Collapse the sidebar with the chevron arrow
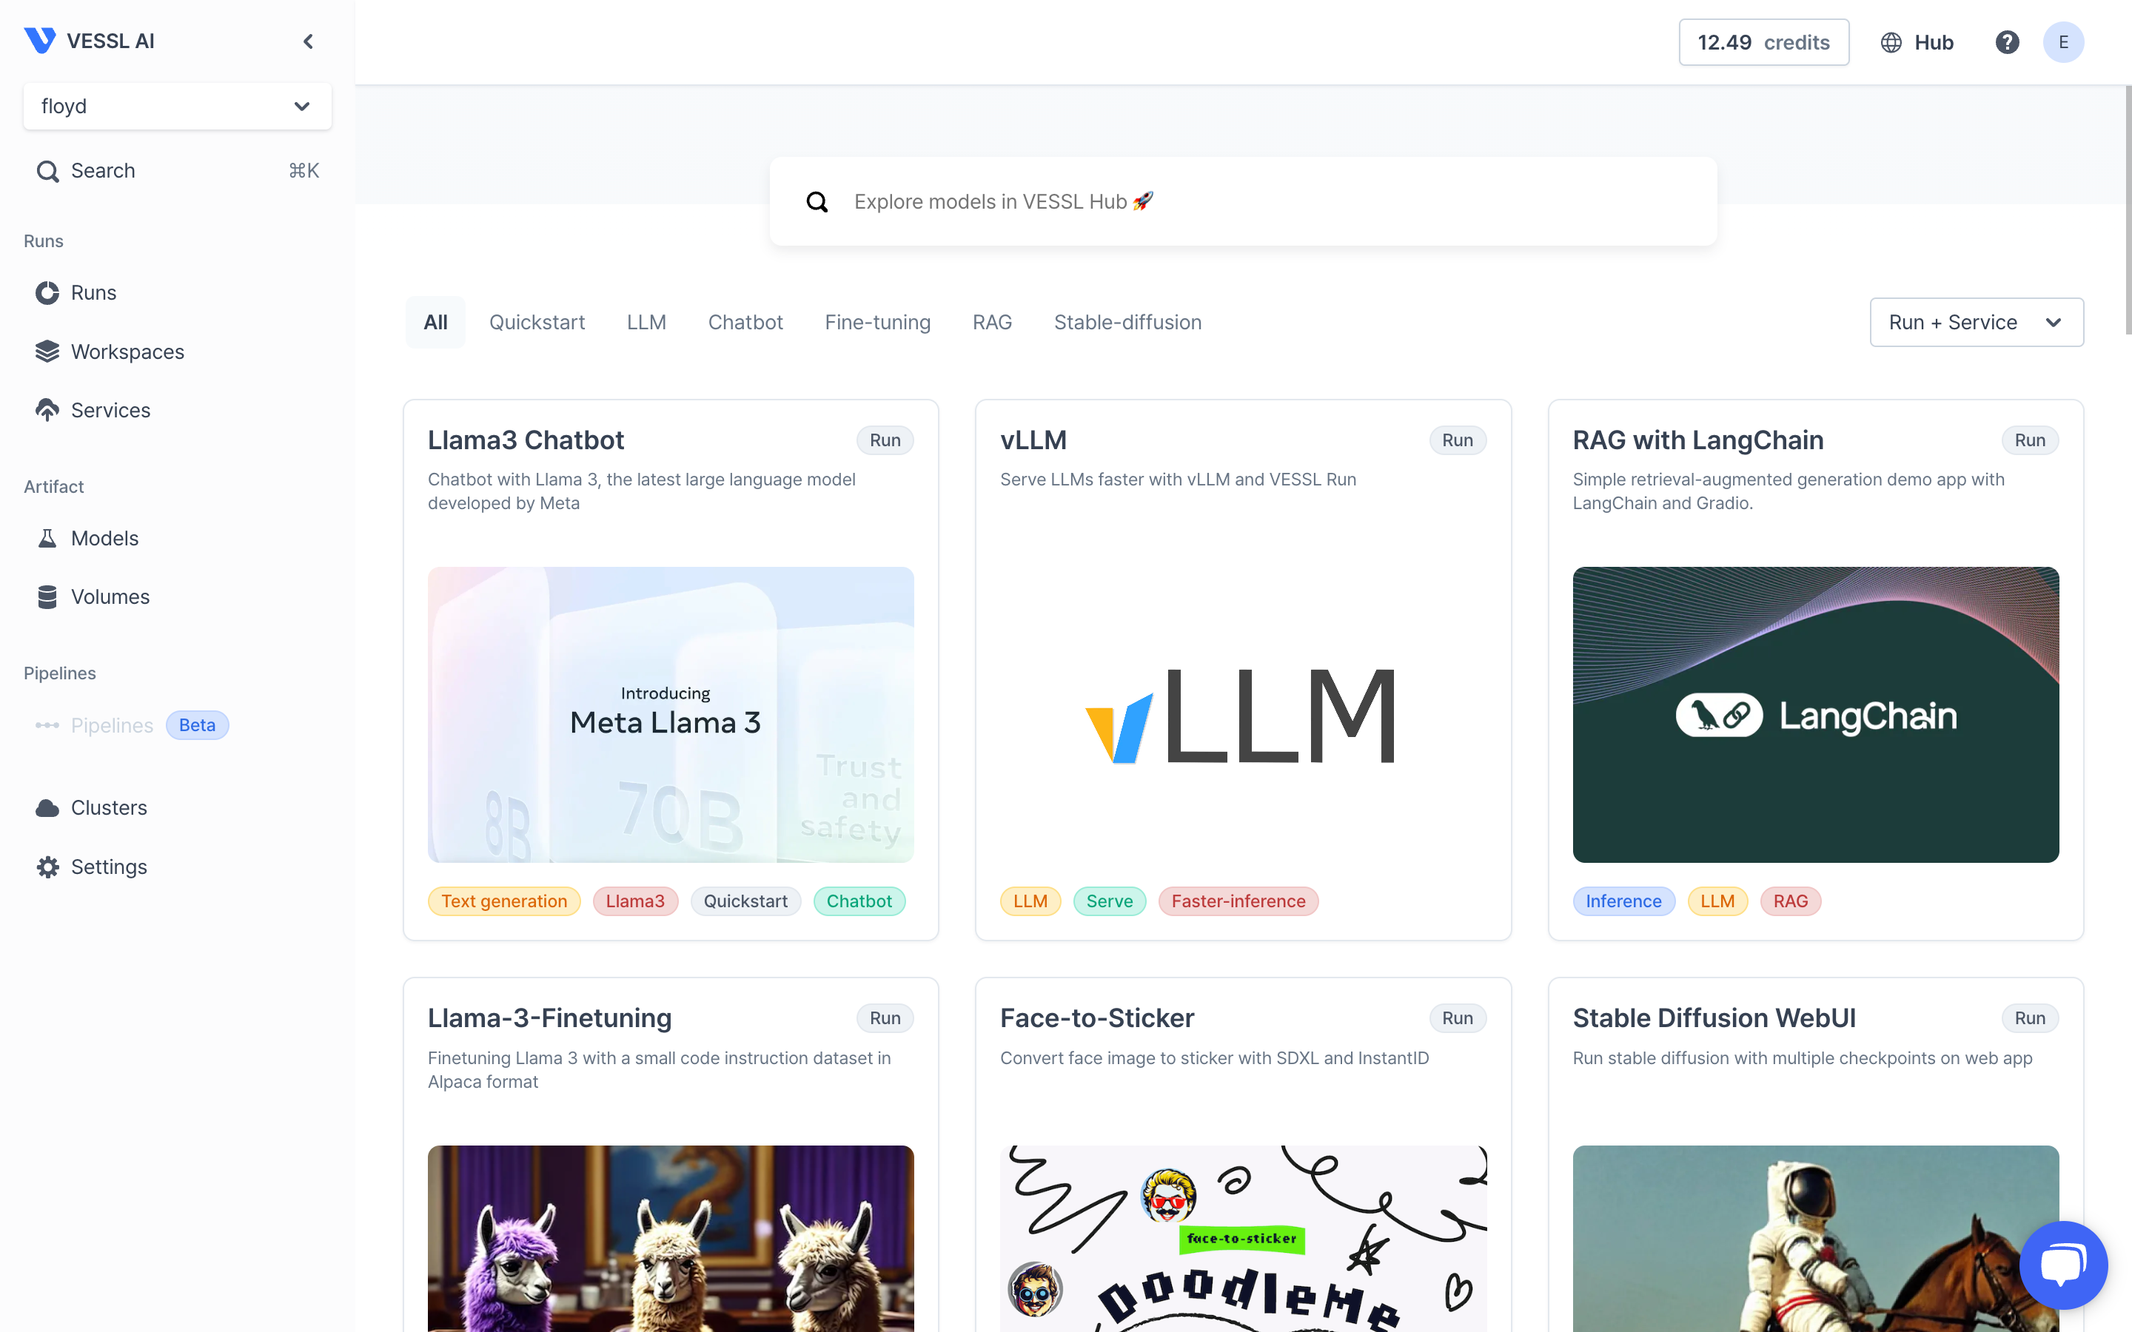The height and width of the screenshot is (1332, 2132). point(307,41)
